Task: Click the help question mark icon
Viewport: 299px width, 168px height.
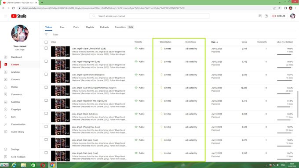Action: click(x=266, y=16)
